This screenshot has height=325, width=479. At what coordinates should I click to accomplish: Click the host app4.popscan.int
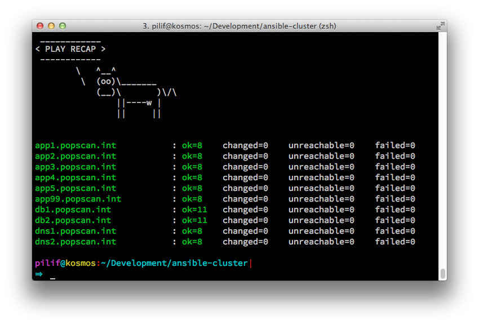[76, 177]
